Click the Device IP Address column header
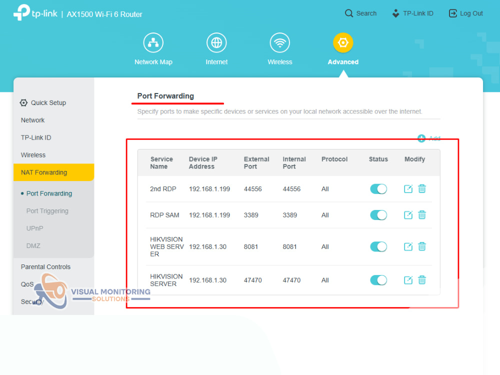500x375 pixels. click(x=203, y=162)
